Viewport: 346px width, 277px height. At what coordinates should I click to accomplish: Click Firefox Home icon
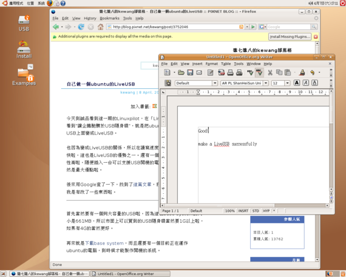click(x=100, y=27)
